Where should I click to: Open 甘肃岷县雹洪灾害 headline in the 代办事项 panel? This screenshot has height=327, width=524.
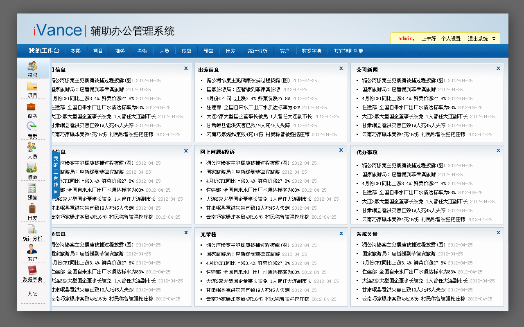point(404,211)
